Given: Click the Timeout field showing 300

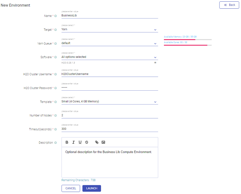Looking at the screenshot, I should click(110, 129).
